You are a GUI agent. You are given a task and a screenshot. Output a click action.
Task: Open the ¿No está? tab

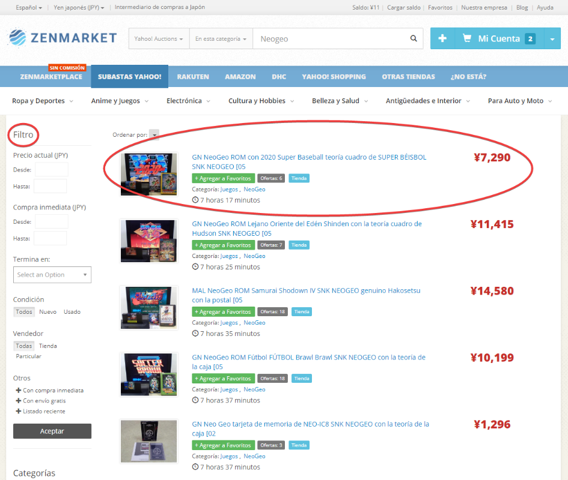click(x=468, y=77)
